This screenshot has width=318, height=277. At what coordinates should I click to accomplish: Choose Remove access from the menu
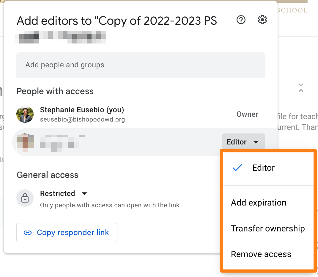(261, 254)
